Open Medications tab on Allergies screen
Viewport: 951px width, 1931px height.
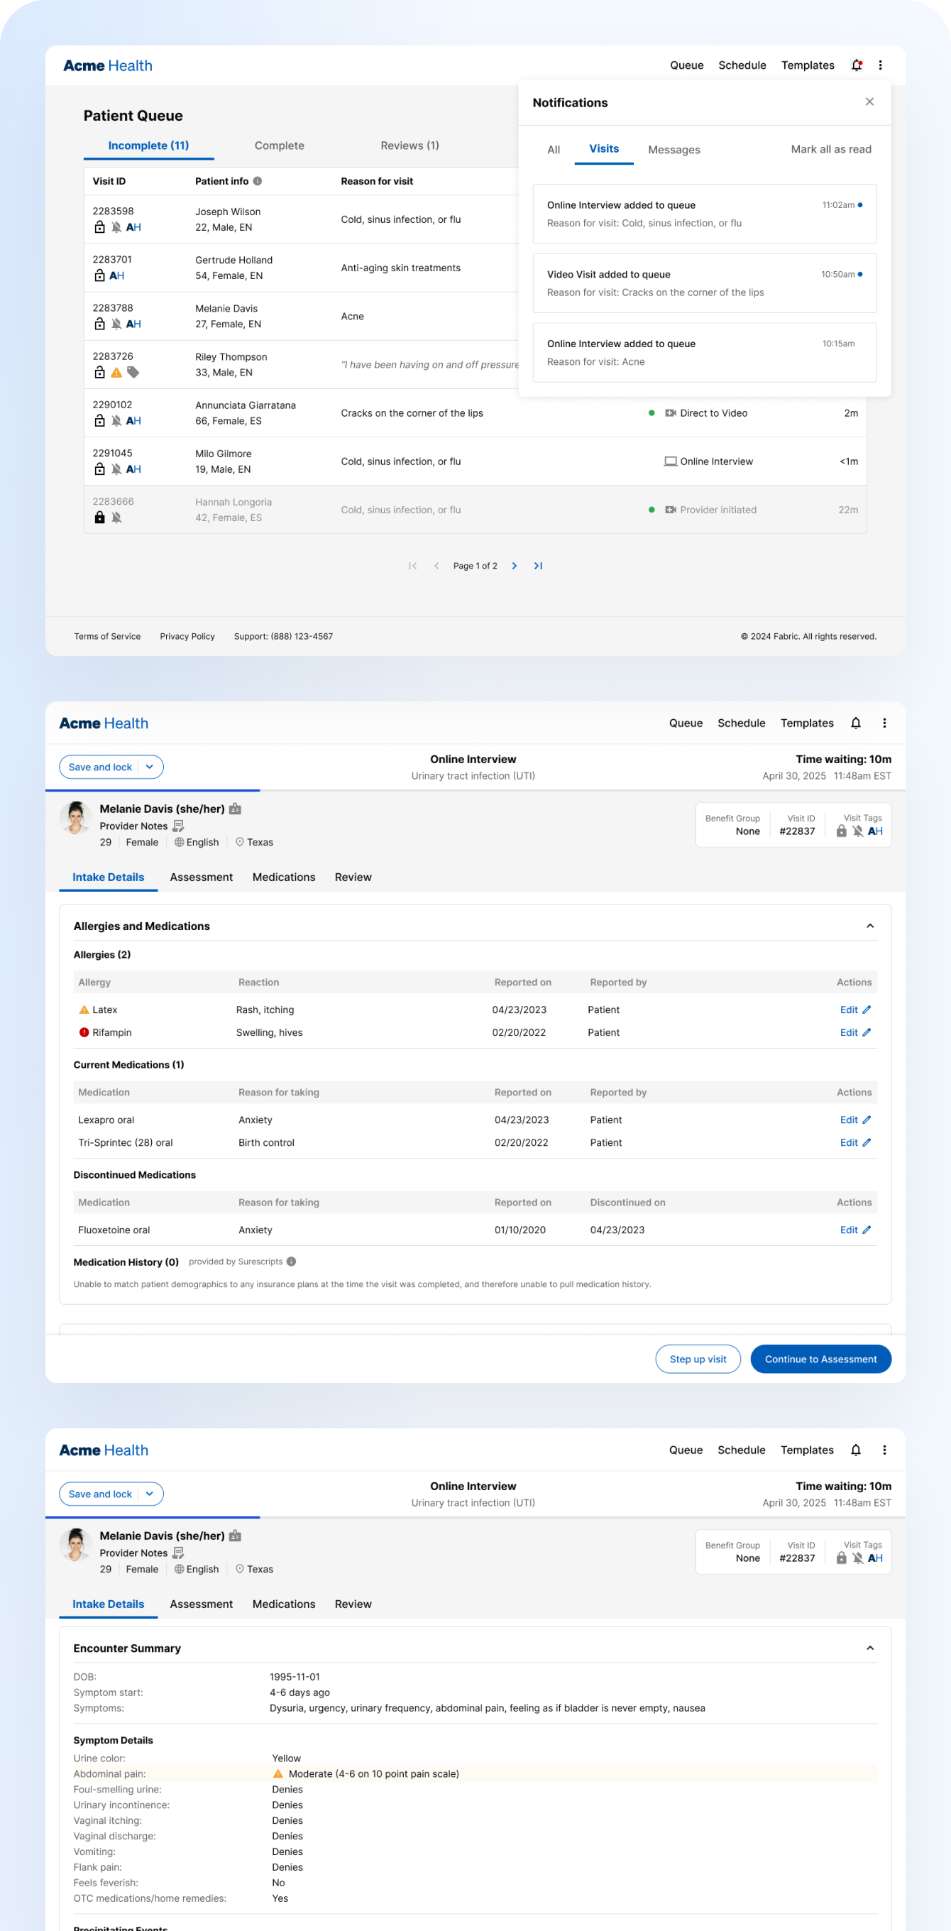[284, 877]
